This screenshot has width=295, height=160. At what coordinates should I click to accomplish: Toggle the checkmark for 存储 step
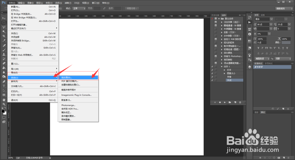tap(212, 77)
